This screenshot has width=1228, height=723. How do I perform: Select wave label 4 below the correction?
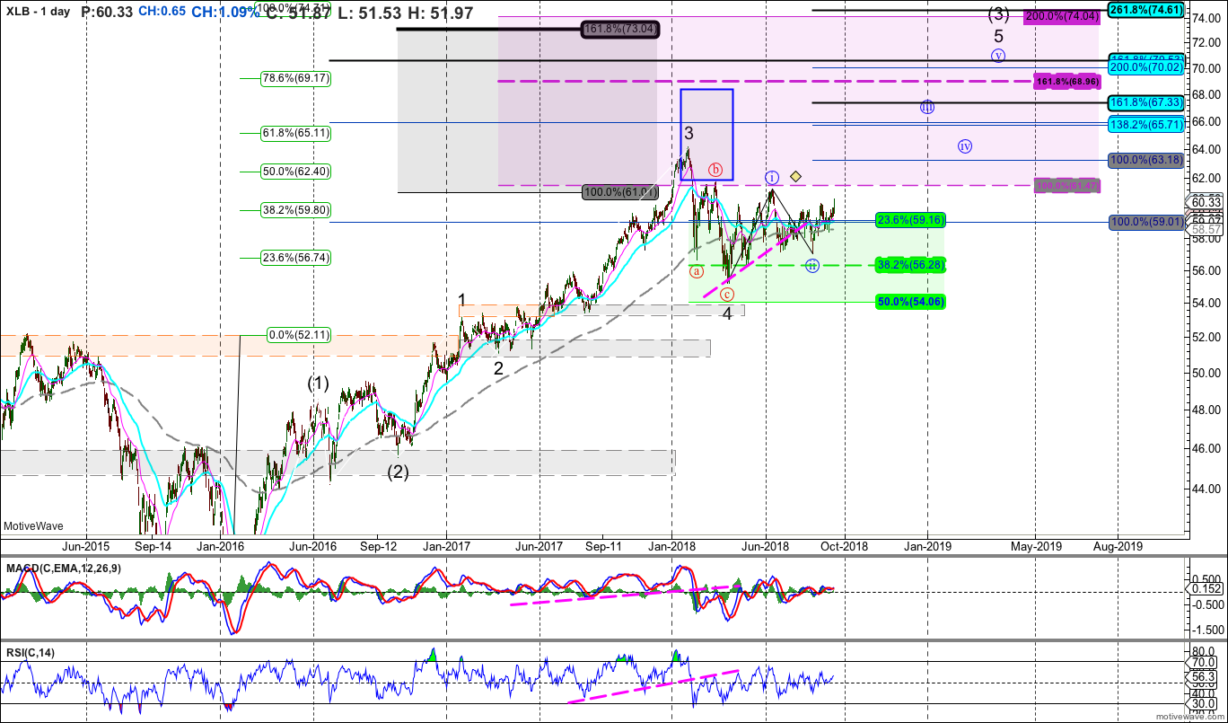(727, 314)
